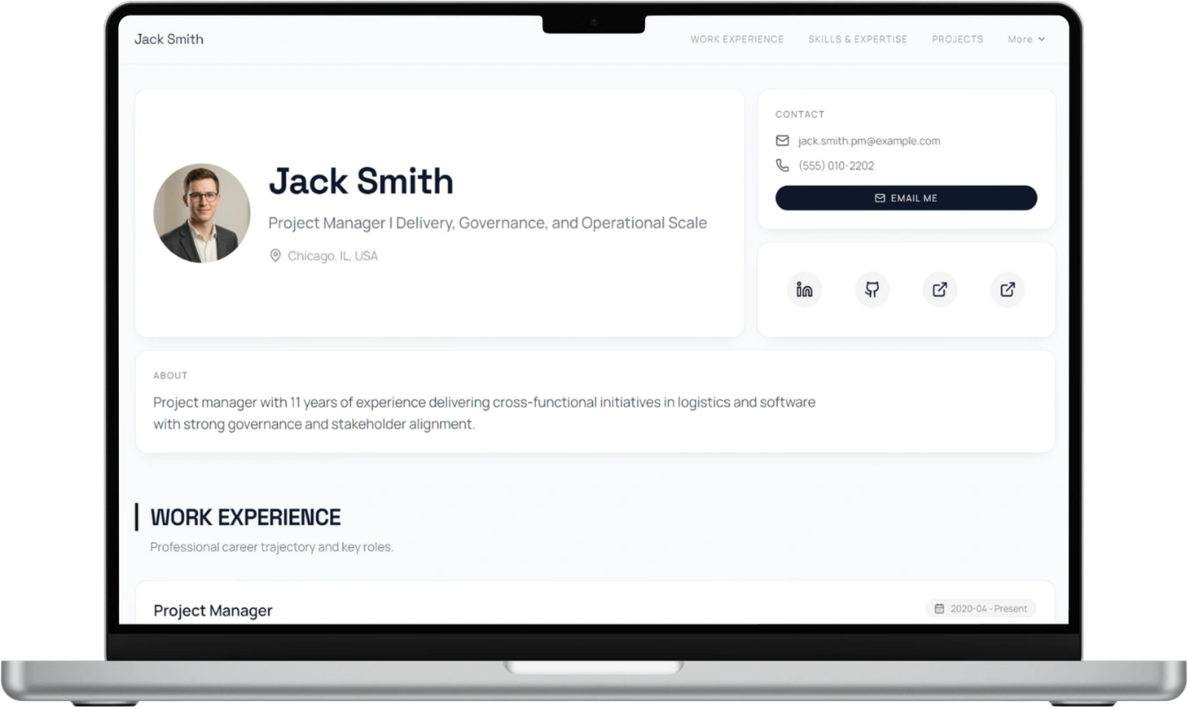
Task: Click the phone number (555) 010-2202
Action: coord(836,165)
